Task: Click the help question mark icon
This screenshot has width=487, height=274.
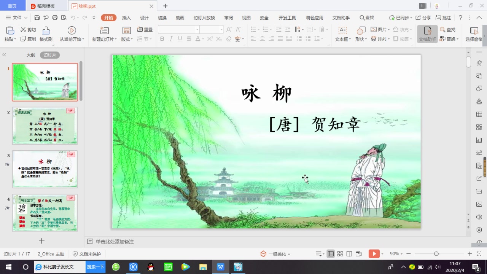Action: [x=460, y=18]
